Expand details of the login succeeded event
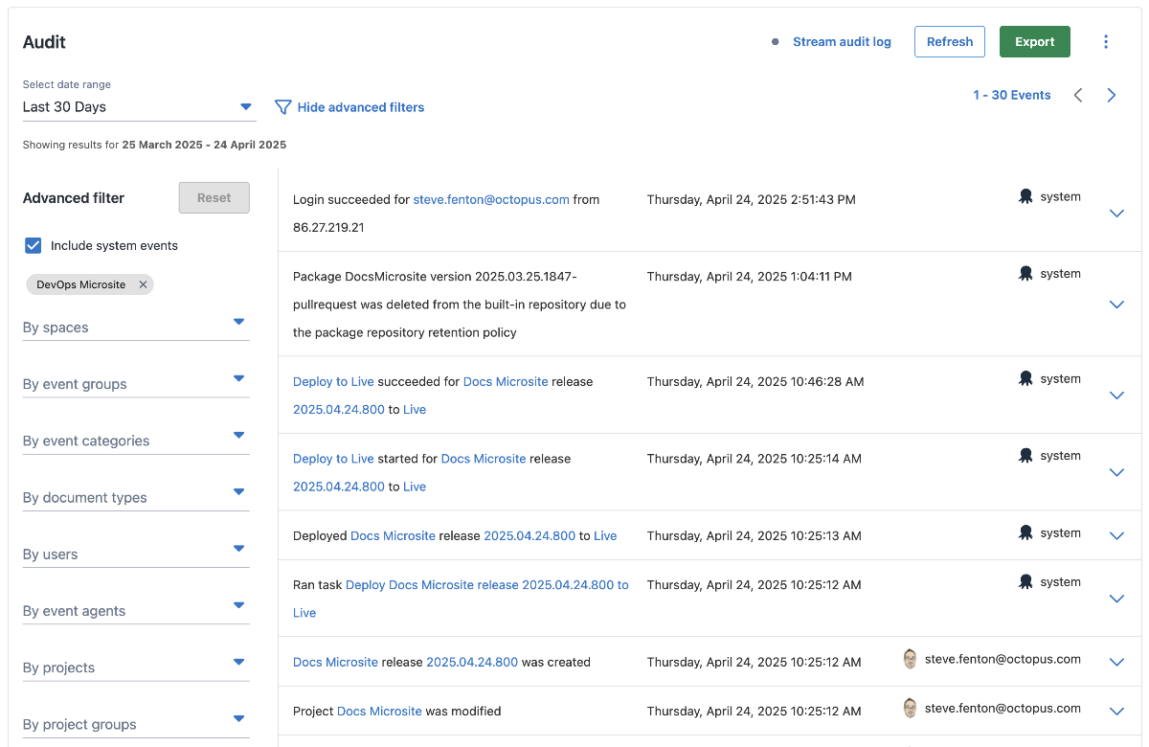The width and height of the screenshot is (1149, 747). tap(1116, 213)
